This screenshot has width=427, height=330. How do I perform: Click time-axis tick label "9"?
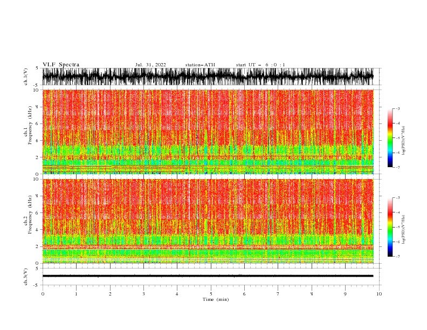(x=345, y=294)
